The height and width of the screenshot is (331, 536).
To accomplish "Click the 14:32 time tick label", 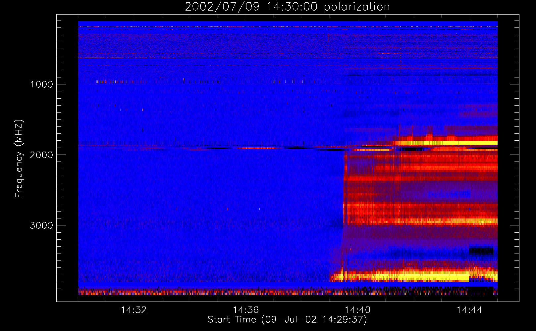I will [134, 310].
